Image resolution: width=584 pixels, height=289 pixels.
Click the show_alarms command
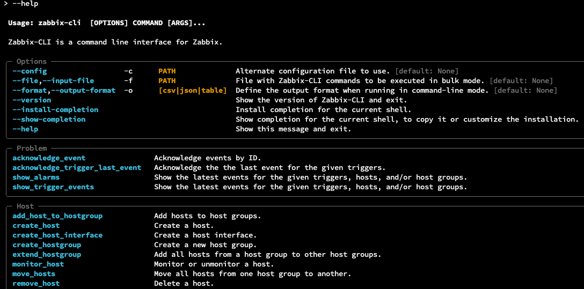tap(36, 177)
